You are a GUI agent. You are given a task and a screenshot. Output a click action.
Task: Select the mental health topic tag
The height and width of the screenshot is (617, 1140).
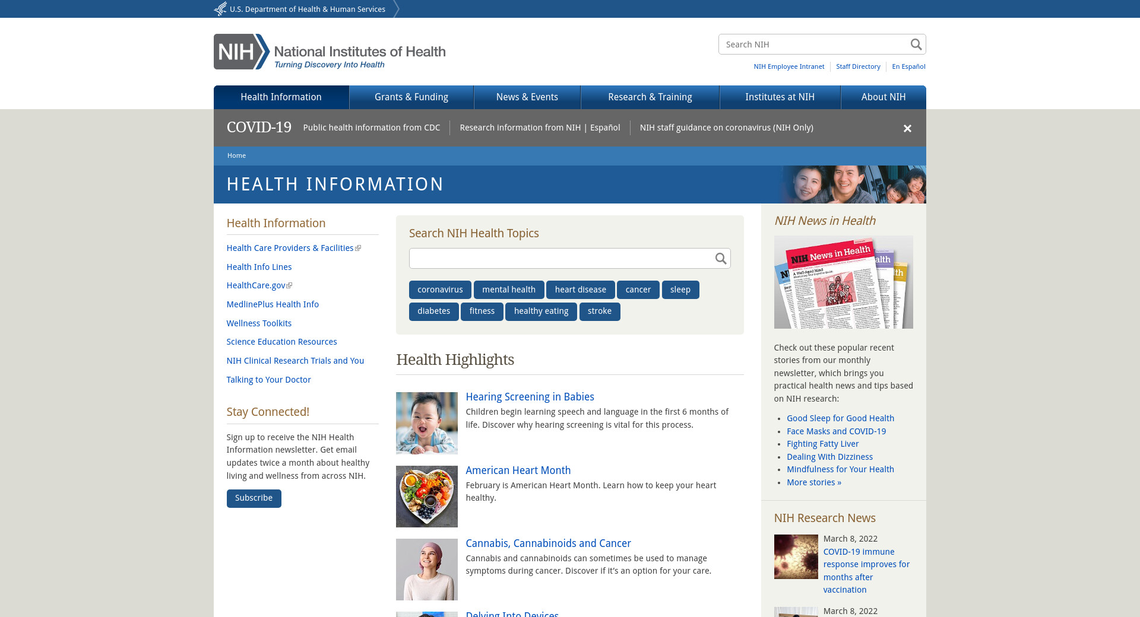pos(509,290)
